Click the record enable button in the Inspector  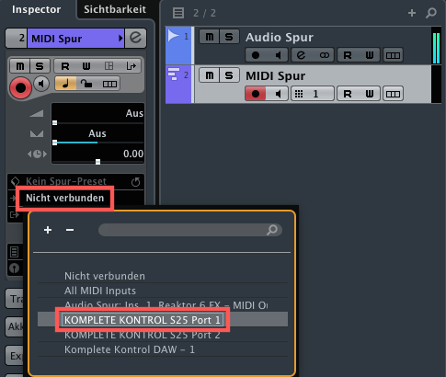tap(20, 88)
